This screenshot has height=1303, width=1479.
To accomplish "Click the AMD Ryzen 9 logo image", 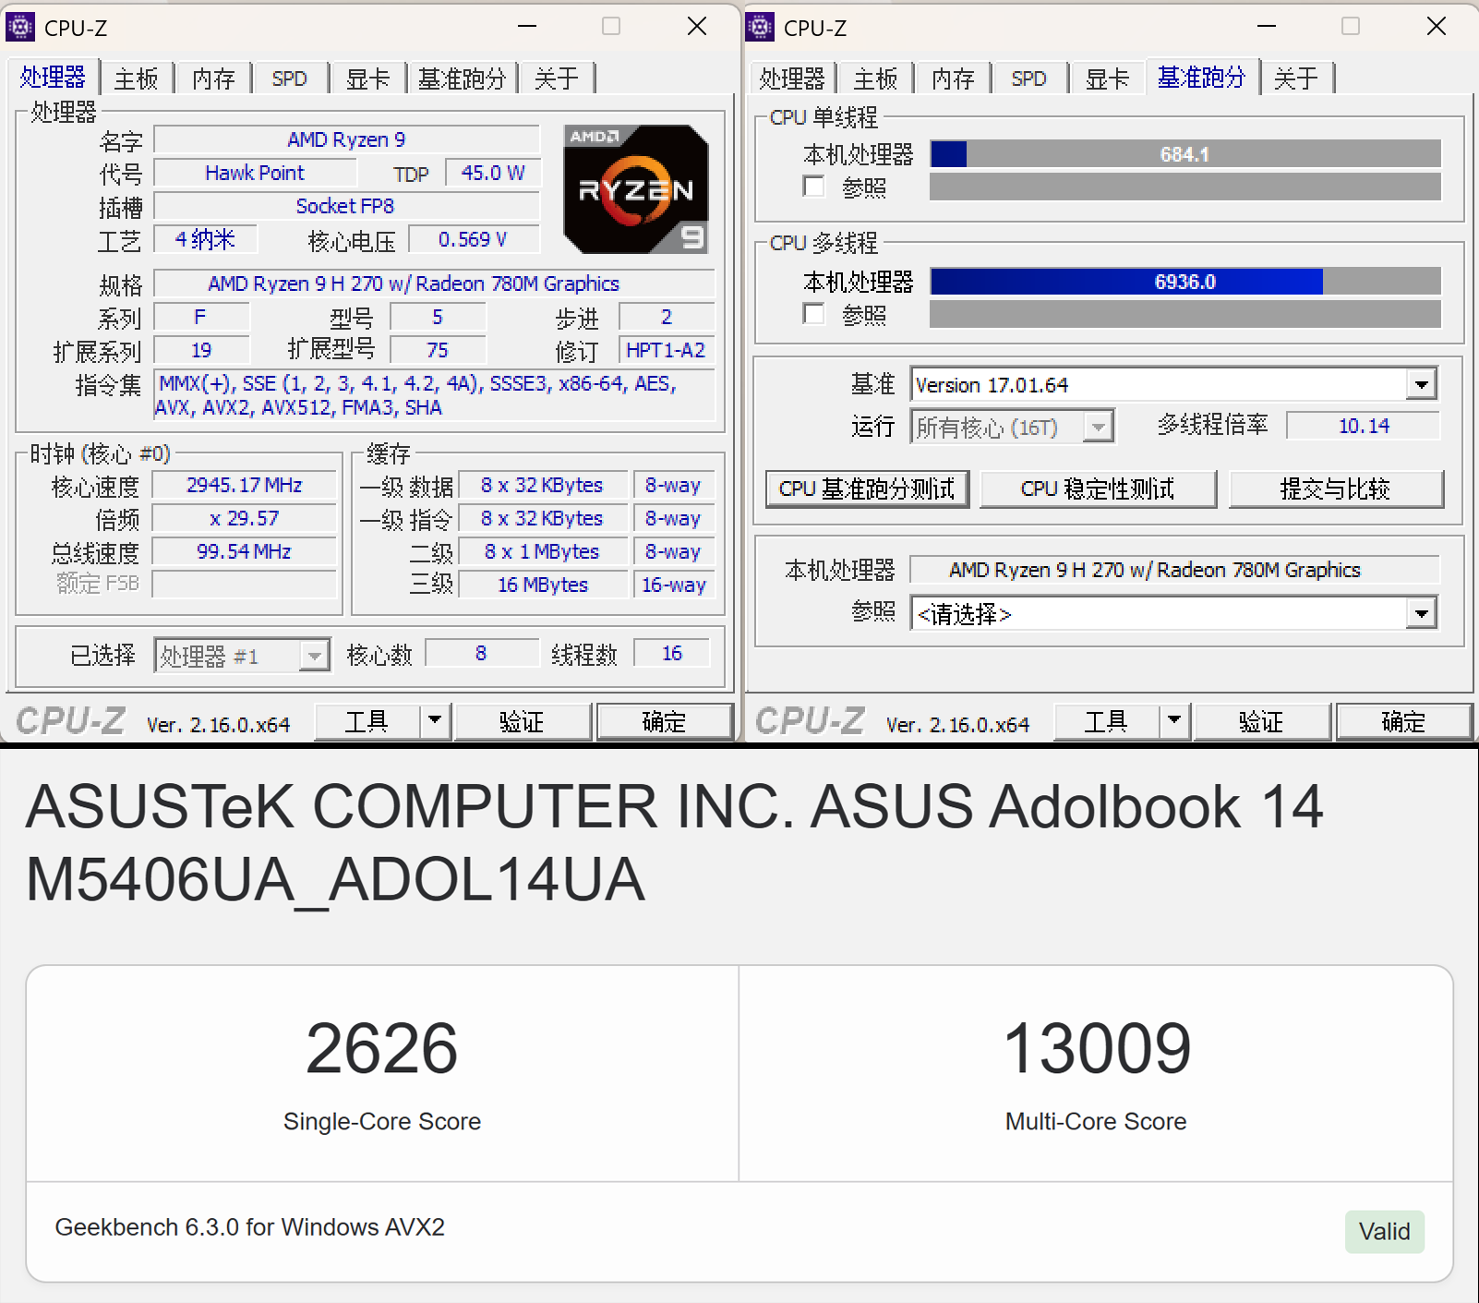I will point(636,189).
